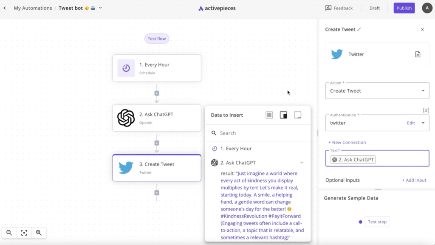435x245 pixels.
Task: Click the back arrow in the header
Action: (5, 8)
